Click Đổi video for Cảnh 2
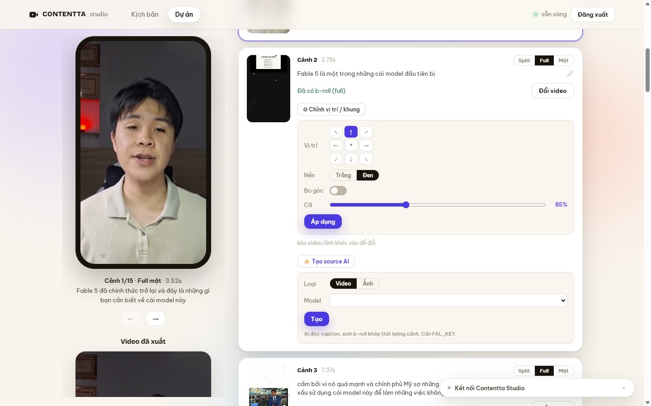 pyautogui.click(x=552, y=91)
